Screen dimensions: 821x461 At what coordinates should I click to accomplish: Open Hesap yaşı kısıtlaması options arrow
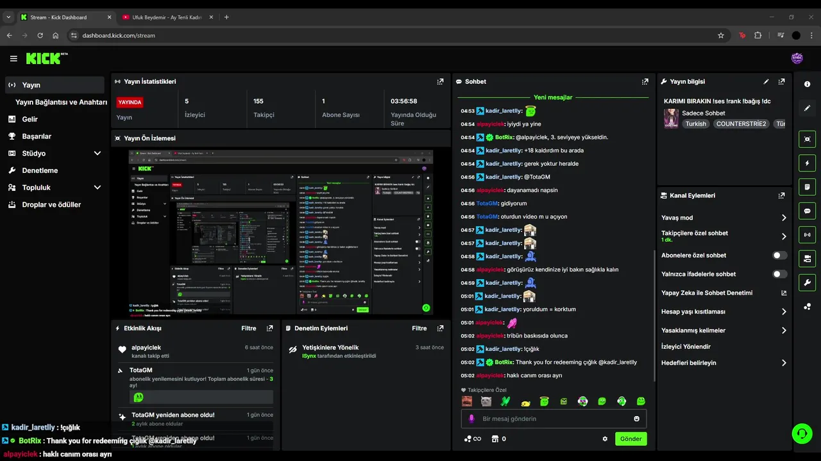point(784,312)
